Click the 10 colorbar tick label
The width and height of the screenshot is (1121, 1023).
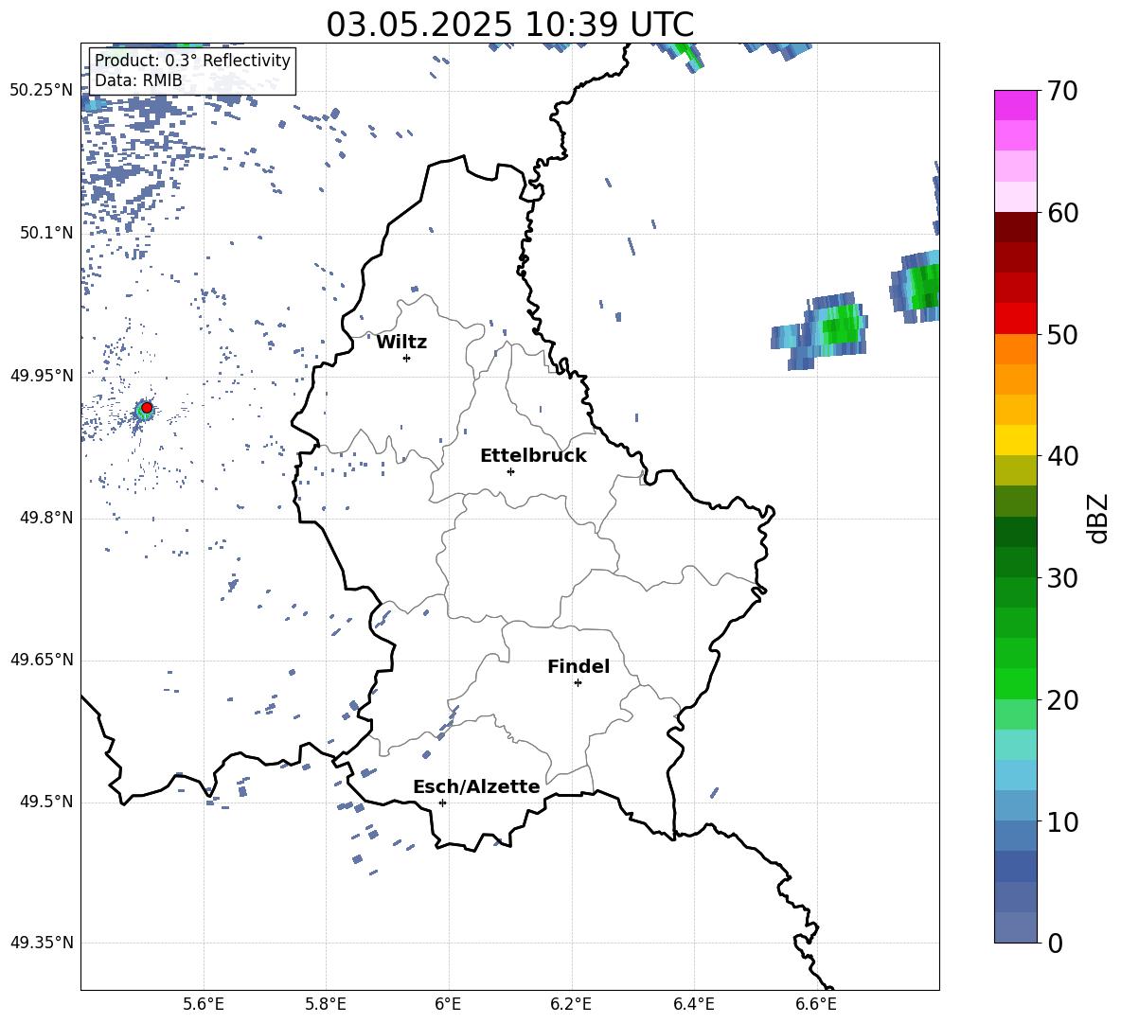1062,822
